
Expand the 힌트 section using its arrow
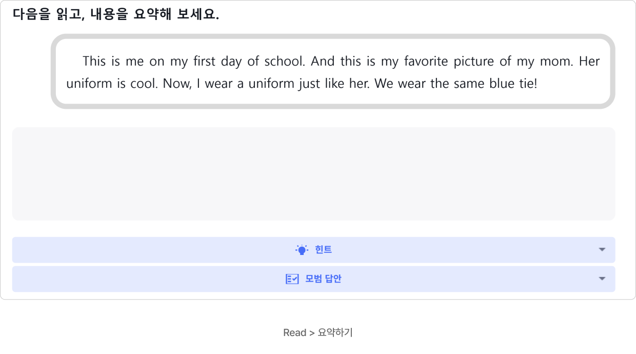(x=602, y=250)
